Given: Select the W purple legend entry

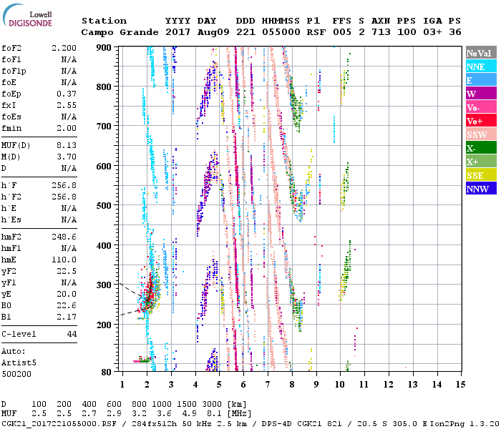Looking at the screenshot, I should [x=478, y=94].
